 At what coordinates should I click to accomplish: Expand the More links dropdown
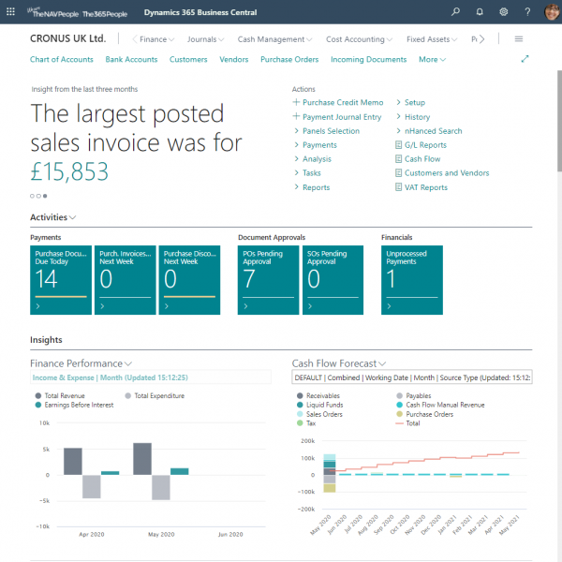(x=432, y=60)
